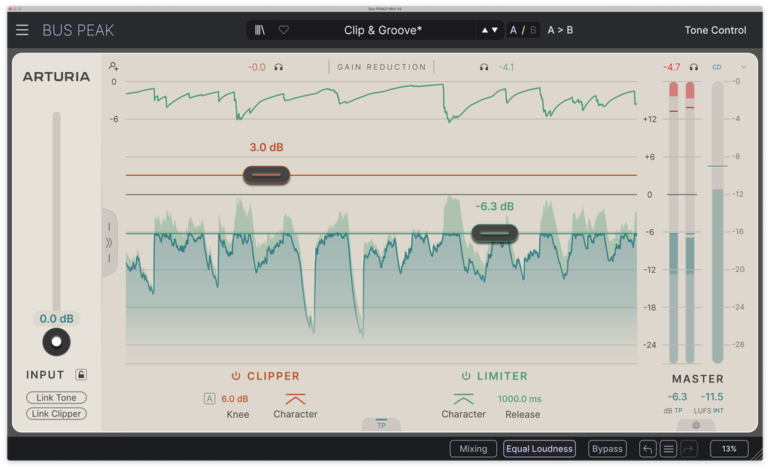
Task: Click the headphones icon beside -4.7 reading
Action: [693, 67]
